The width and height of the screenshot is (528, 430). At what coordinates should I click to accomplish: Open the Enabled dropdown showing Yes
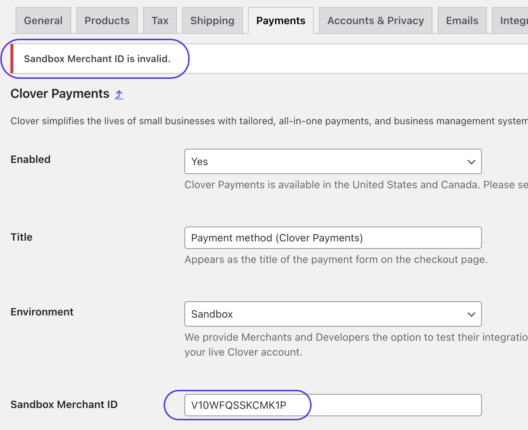(333, 161)
